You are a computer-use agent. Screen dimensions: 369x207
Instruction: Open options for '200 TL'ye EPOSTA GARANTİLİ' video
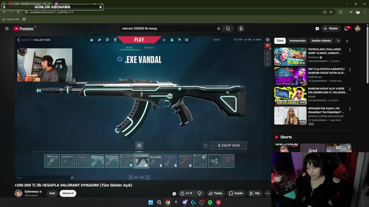pyautogui.click(x=350, y=70)
